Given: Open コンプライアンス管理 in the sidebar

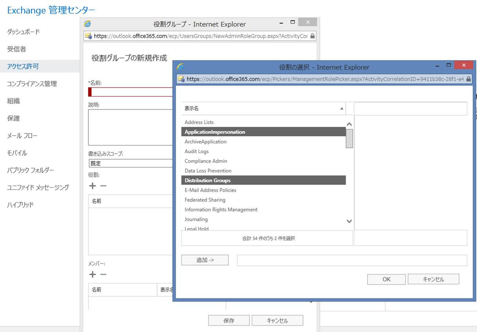Looking at the screenshot, I should coord(32,84).
